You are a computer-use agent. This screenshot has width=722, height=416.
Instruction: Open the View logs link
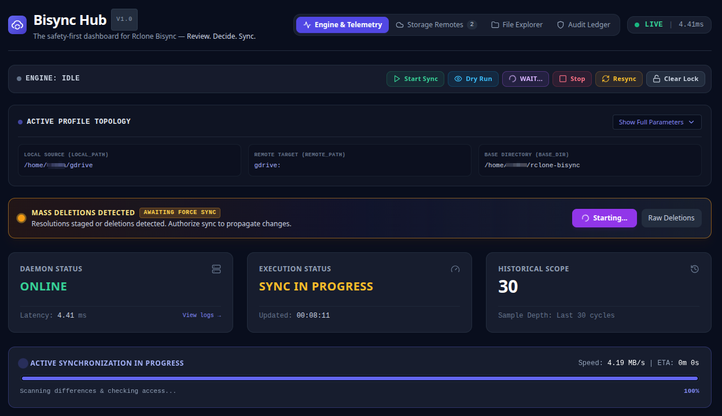(202, 315)
